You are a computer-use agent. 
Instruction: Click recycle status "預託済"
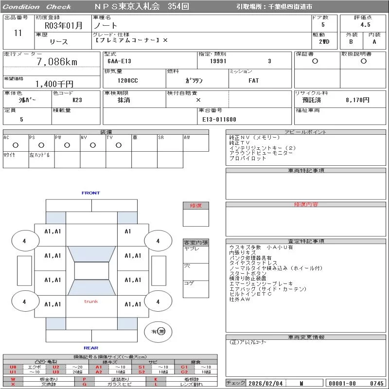312,100
